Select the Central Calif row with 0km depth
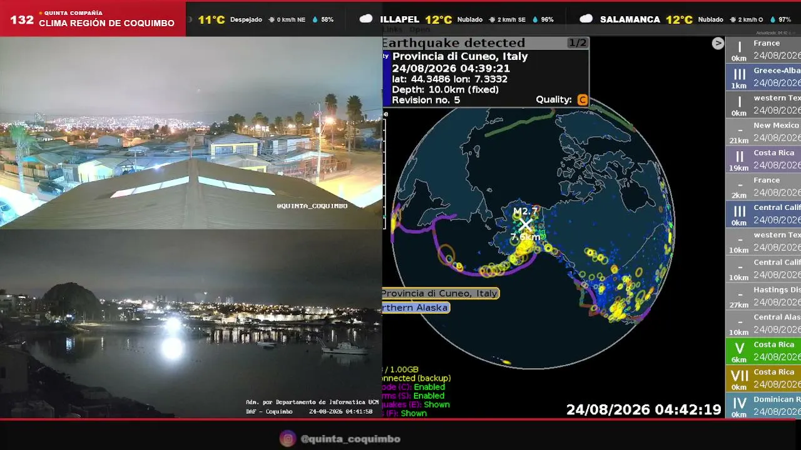The width and height of the screenshot is (801, 450). [x=763, y=215]
